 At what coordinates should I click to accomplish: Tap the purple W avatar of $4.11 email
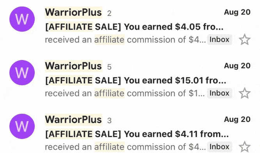tap(22, 127)
